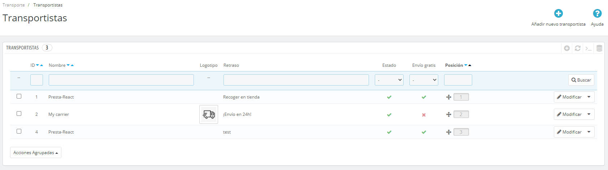Sort Posición column descending
This screenshot has height=170, width=608.
pos(466,65)
